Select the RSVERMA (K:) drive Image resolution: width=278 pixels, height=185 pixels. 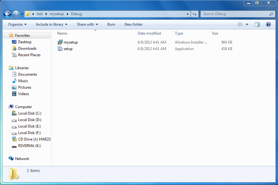[29, 145]
